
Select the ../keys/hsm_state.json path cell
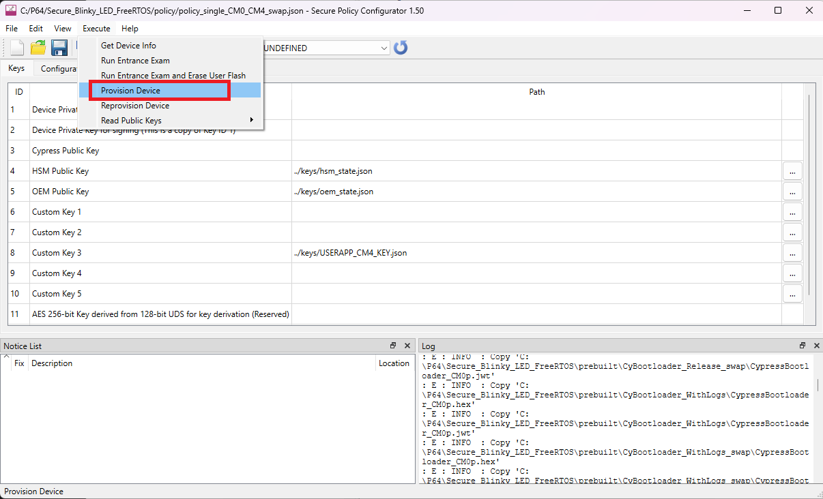pos(536,171)
